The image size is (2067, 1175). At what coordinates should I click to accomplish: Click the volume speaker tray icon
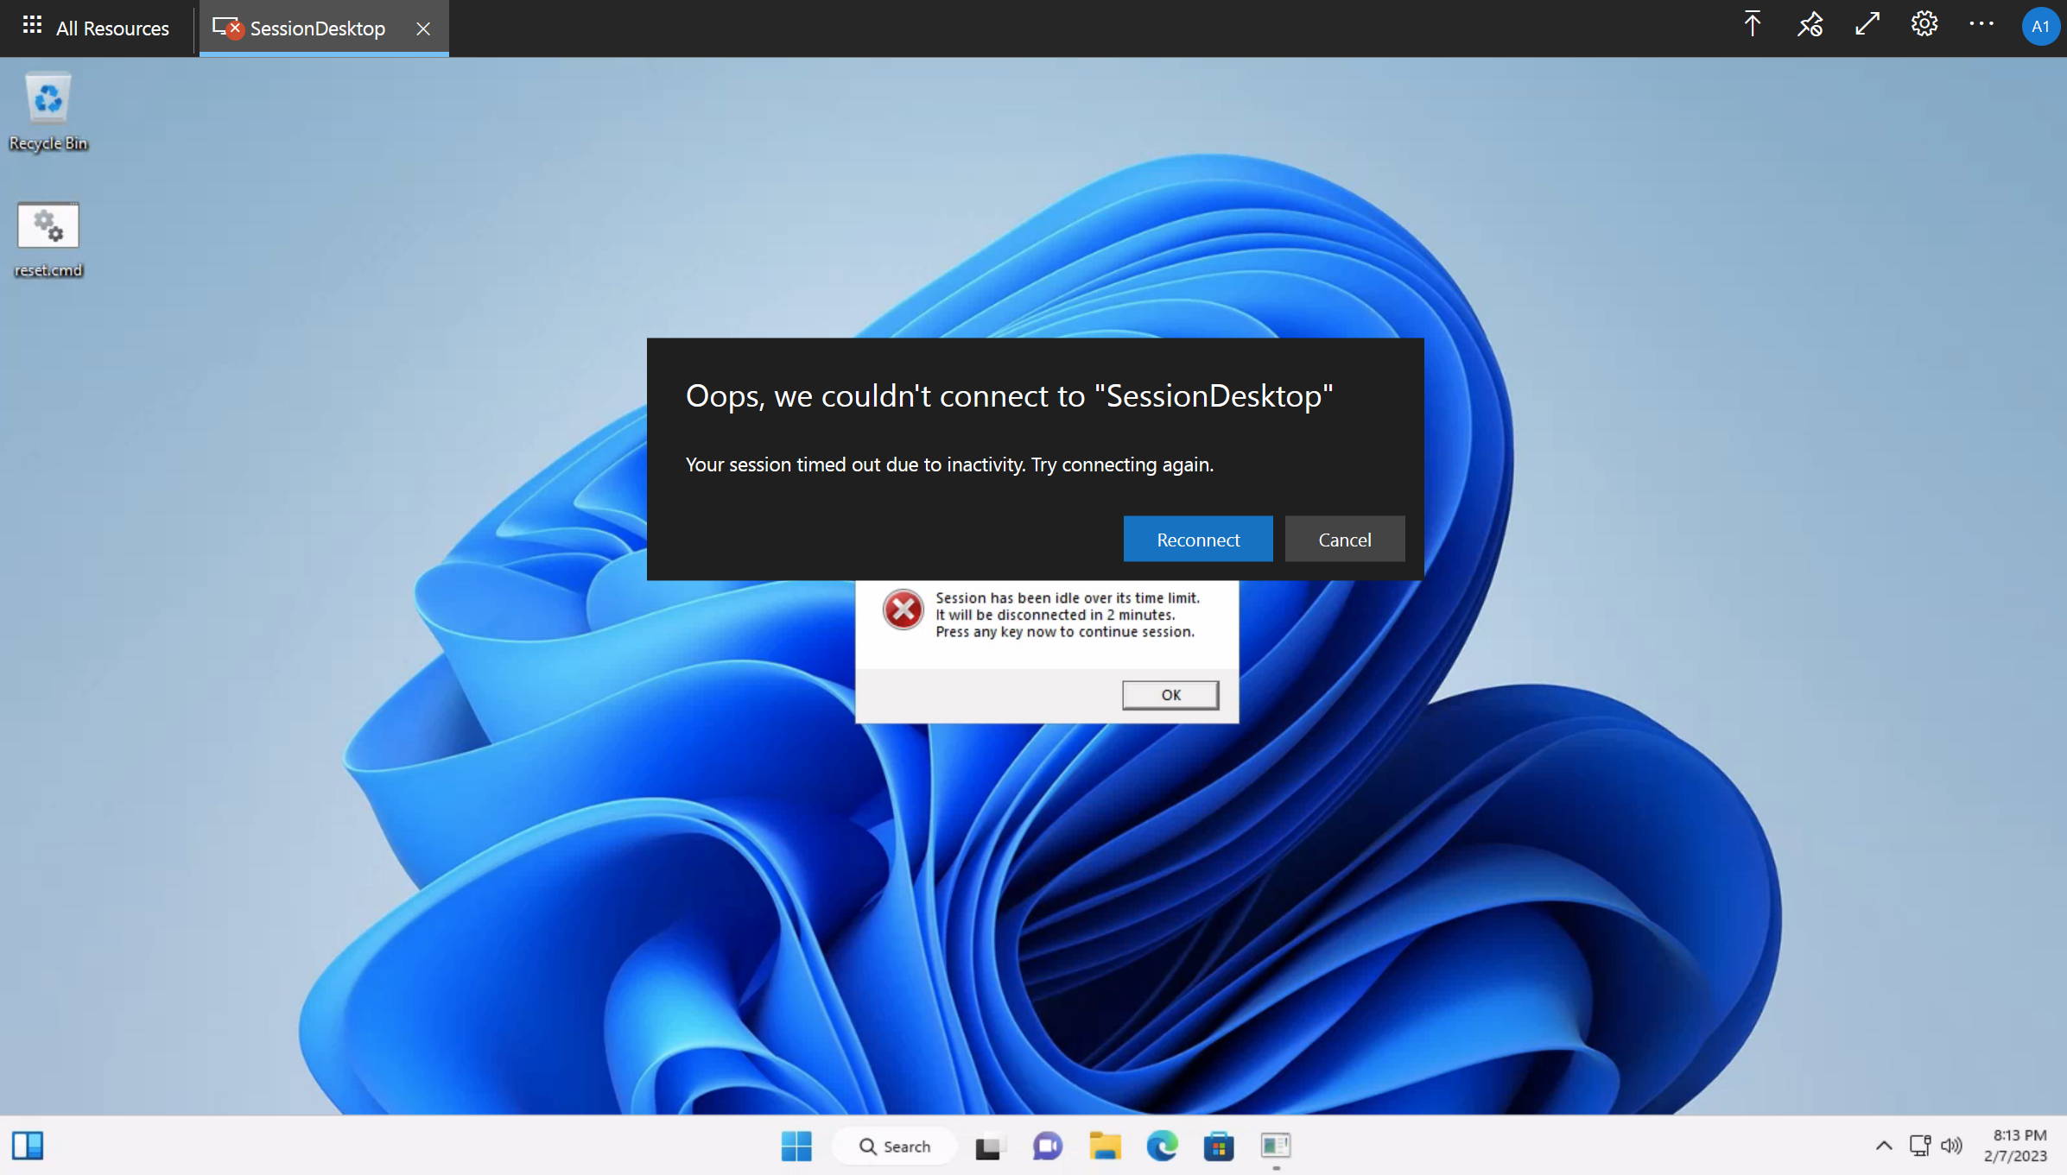[1951, 1147]
